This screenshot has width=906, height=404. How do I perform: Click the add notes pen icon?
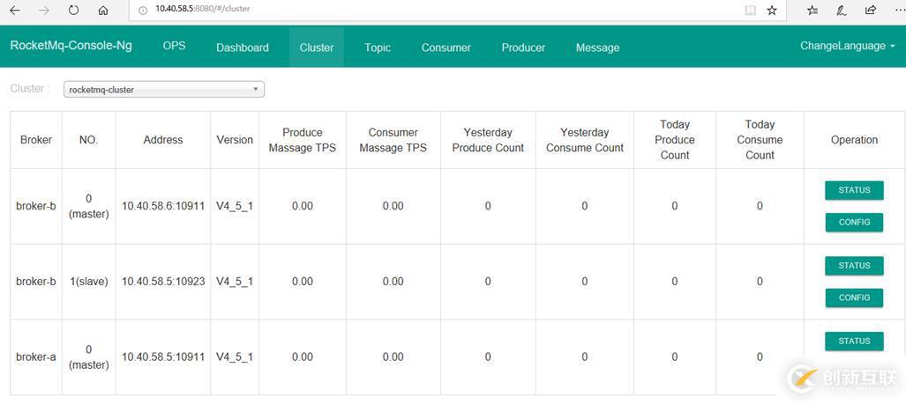click(x=842, y=10)
